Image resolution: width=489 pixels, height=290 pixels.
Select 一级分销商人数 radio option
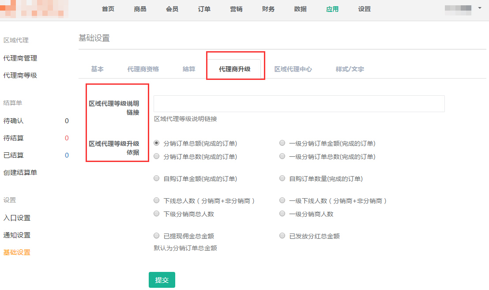[x=282, y=214]
